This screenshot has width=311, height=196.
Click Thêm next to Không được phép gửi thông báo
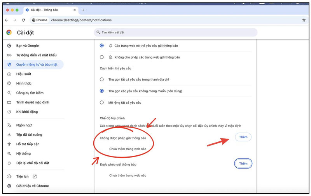coord(243,137)
